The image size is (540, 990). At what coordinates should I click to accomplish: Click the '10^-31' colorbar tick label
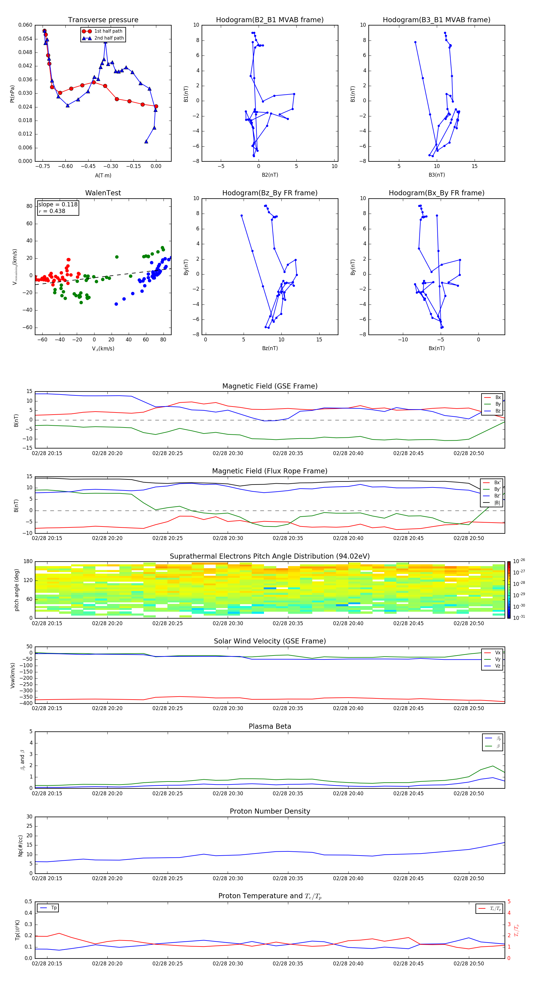[519, 618]
